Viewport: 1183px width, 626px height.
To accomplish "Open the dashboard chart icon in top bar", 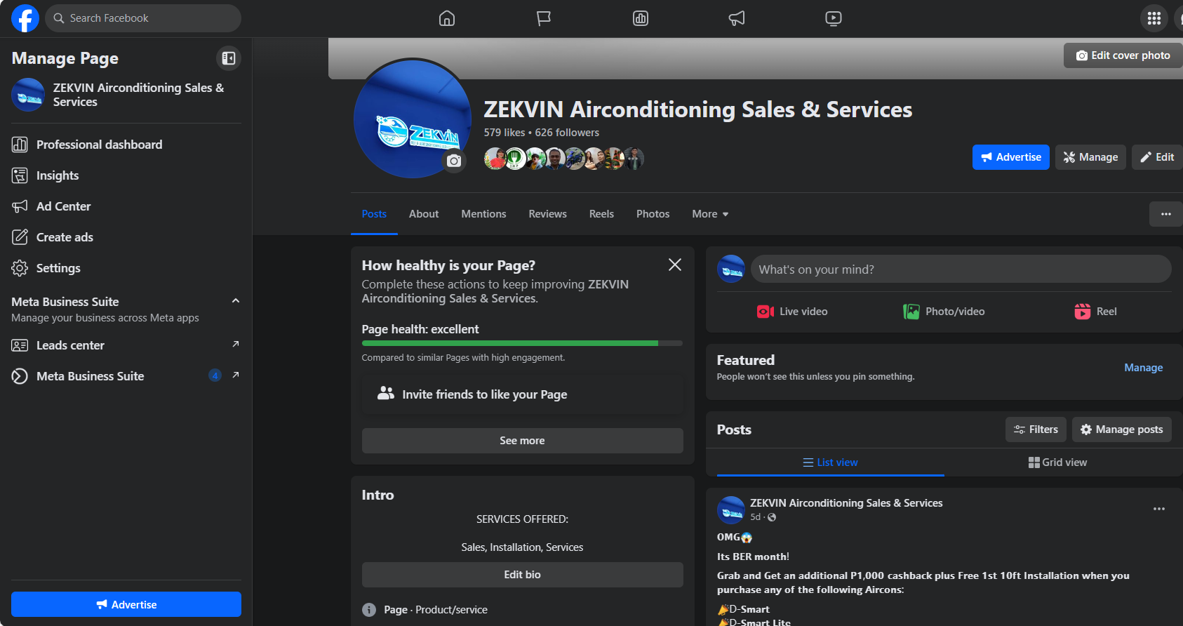I will 641,18.
